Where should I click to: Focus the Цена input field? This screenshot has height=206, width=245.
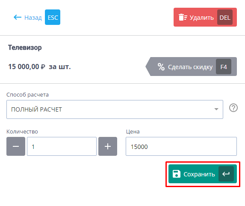(181, 146)
